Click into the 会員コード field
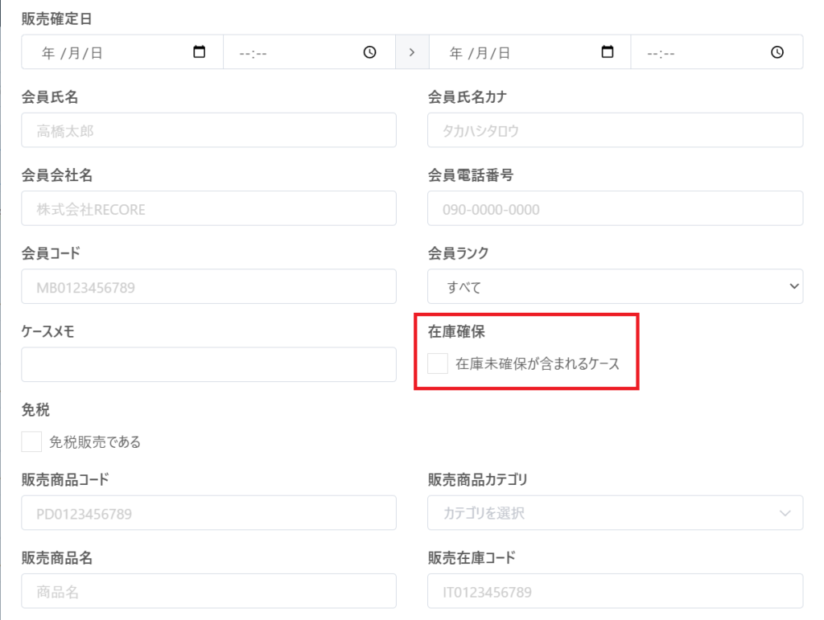 click(208, 286)
